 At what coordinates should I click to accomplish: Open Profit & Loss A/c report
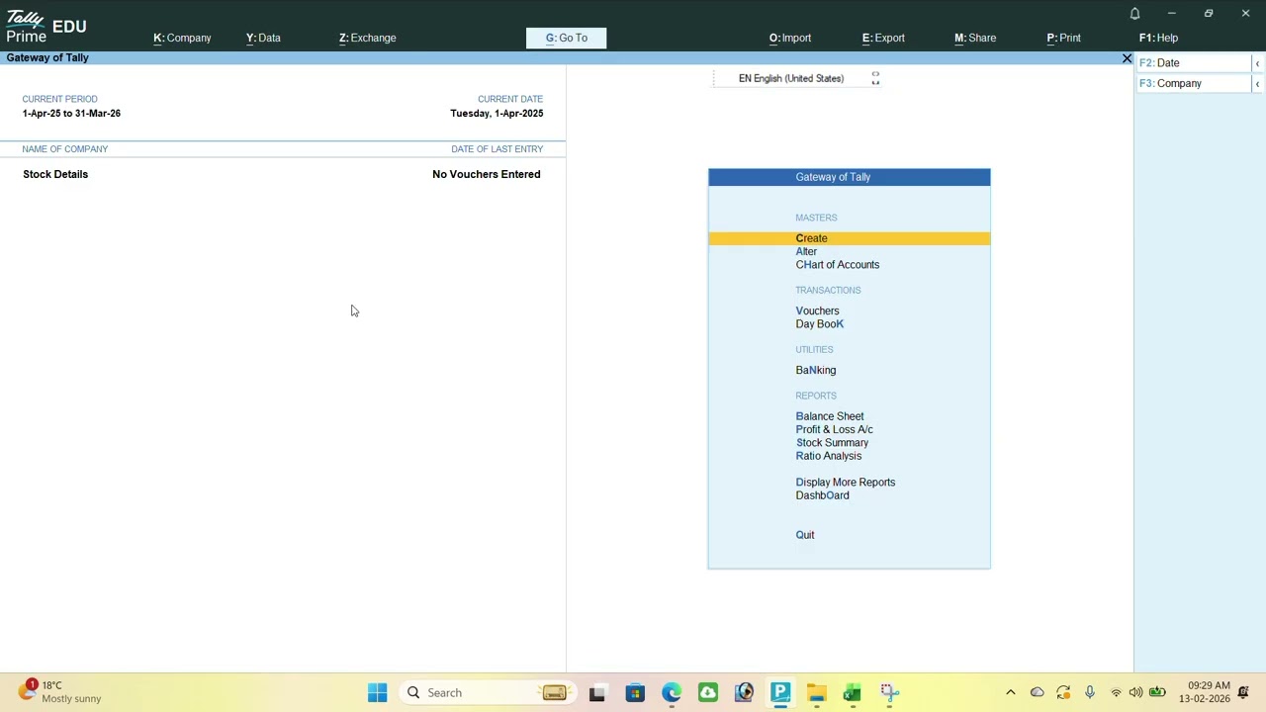(x=834, y=430)
